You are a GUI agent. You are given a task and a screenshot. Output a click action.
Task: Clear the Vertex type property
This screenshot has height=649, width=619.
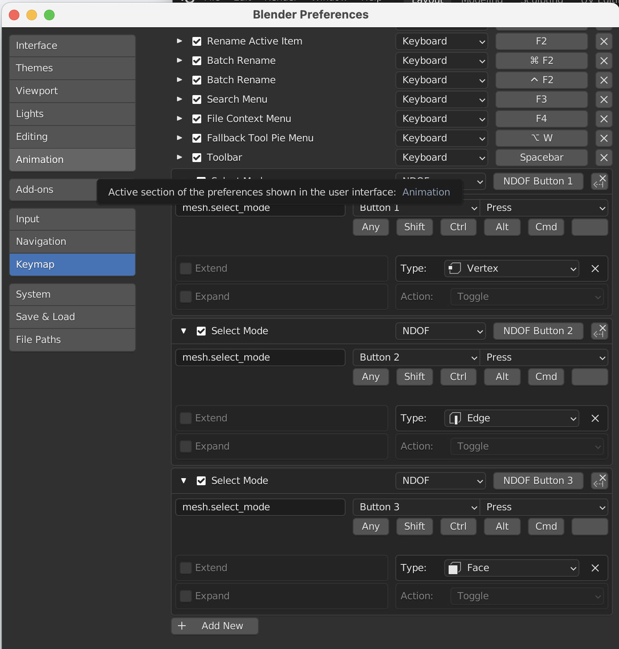[595, 269]
